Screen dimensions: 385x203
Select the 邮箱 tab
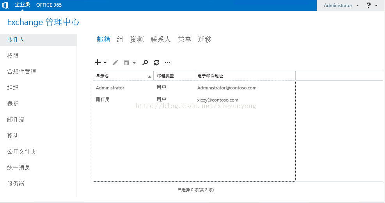click(x=103, y=39)
